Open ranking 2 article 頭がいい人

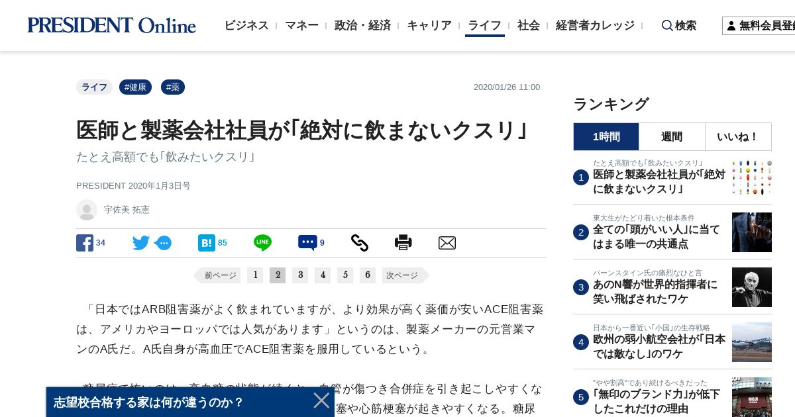tap(657, 237)
